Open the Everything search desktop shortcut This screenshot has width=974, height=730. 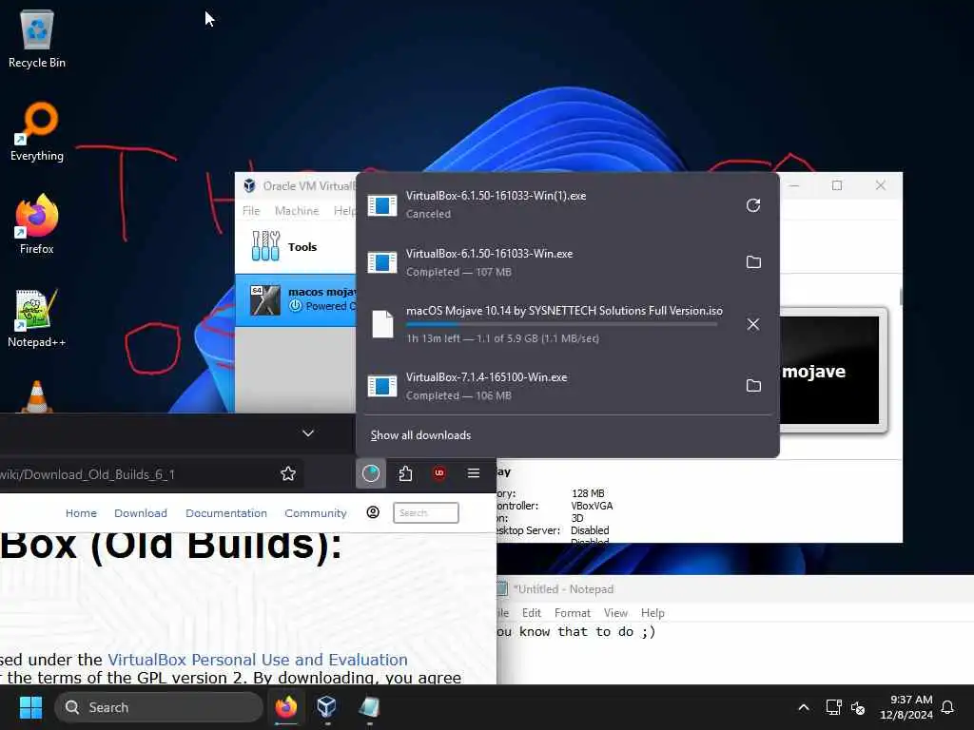37,131
